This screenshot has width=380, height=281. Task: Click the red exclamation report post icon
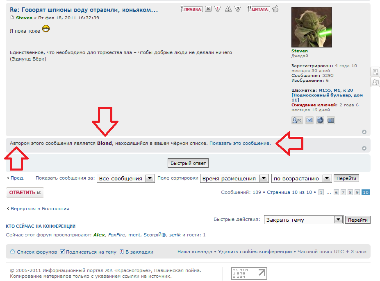(218, 9)
